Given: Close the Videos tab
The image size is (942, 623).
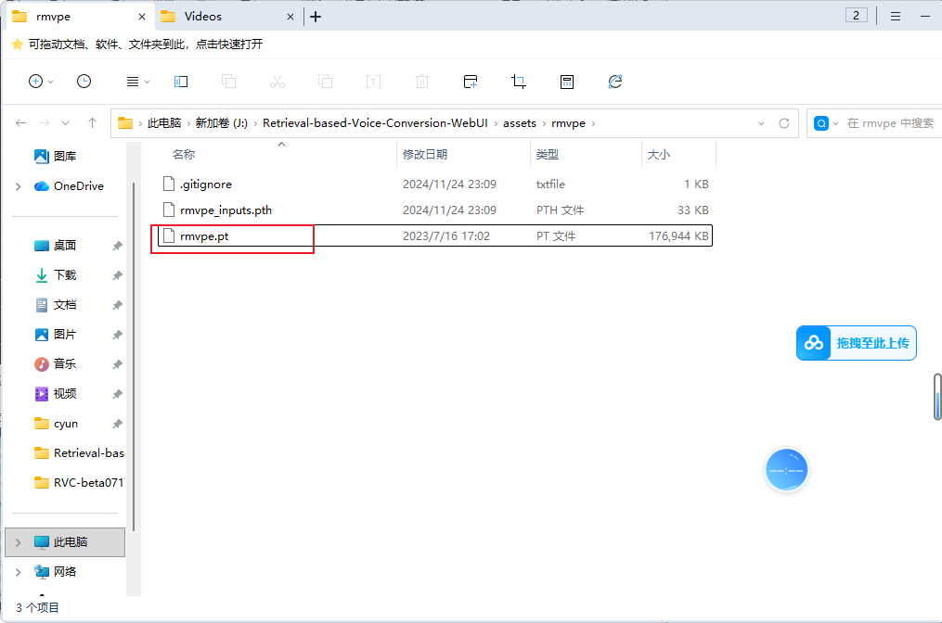Looking at the screenshot, I should click(290, 17).
